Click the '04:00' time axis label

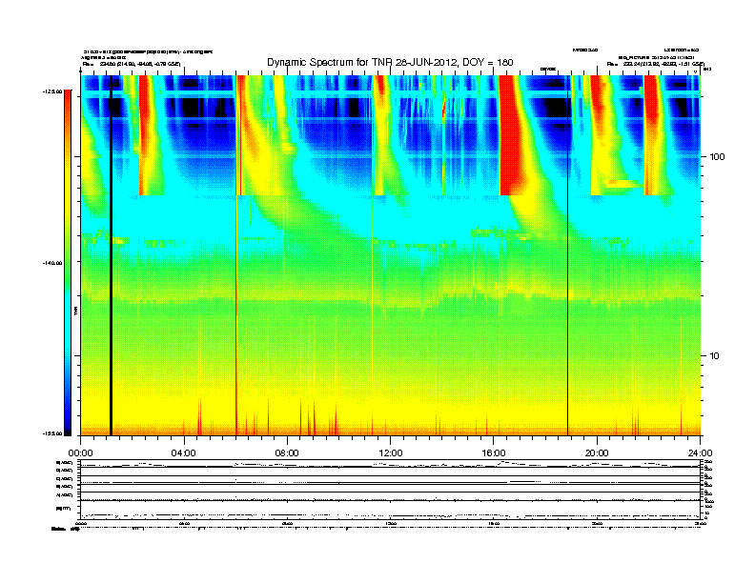tap(184, 453)
